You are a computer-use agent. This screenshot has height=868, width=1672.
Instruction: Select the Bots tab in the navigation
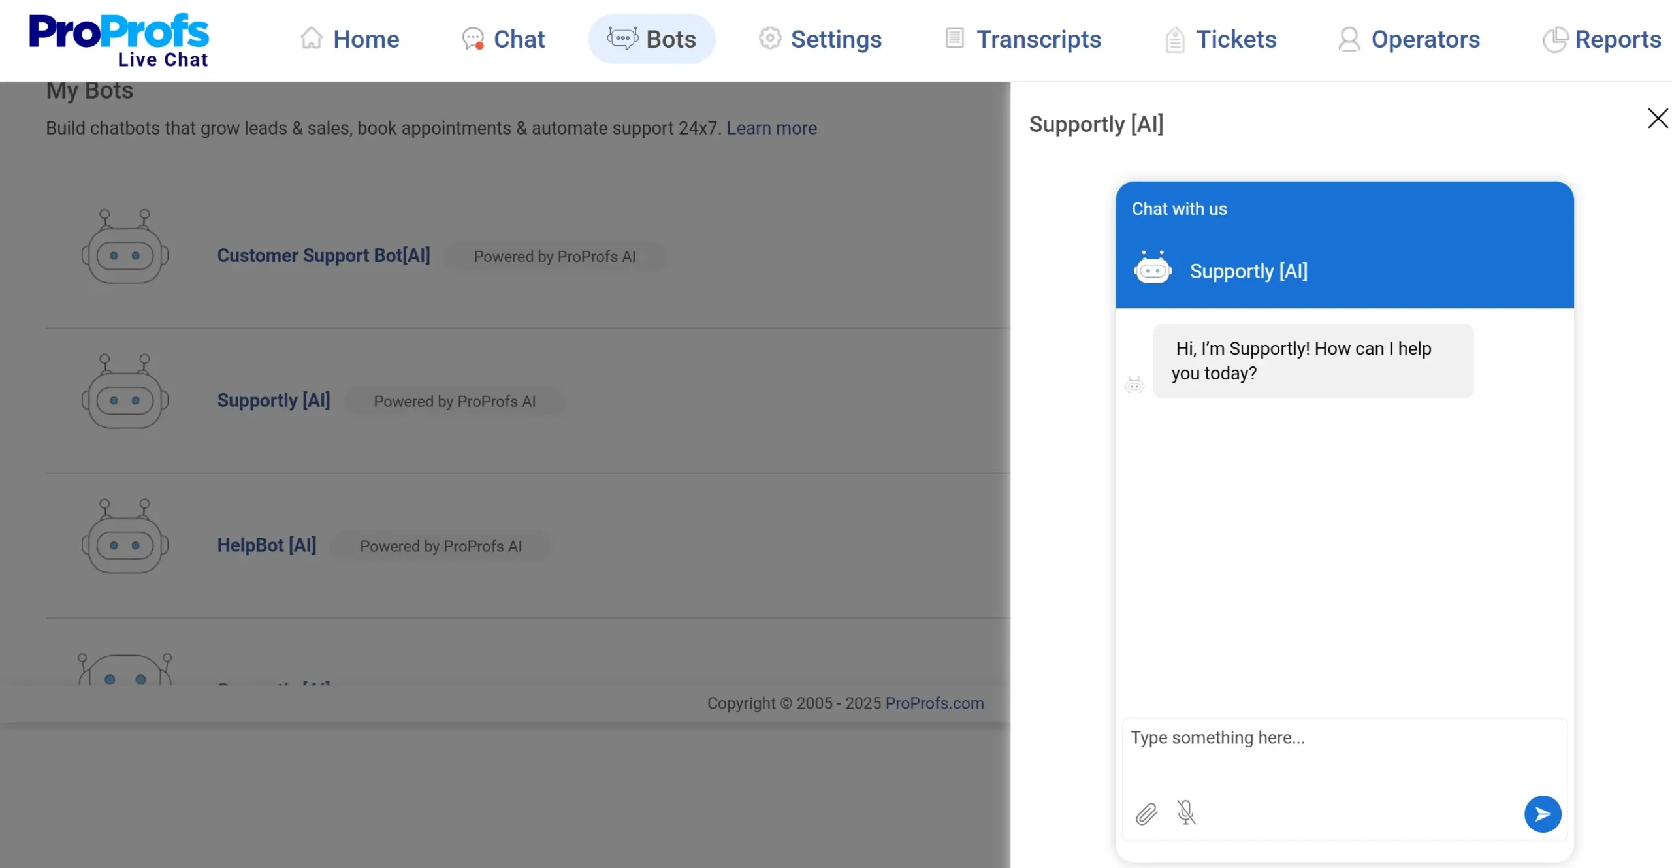coord(651,39)
